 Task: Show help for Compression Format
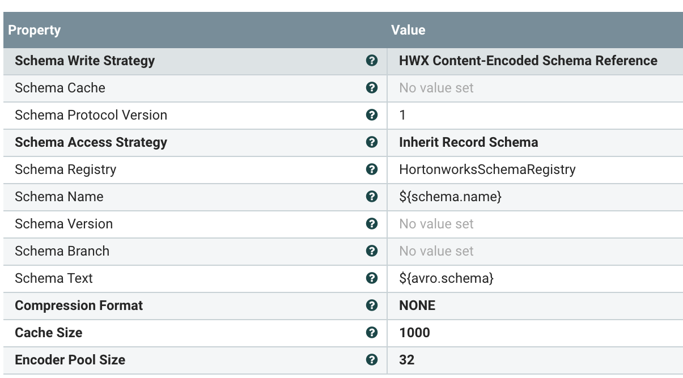click(x=372, y=305)
